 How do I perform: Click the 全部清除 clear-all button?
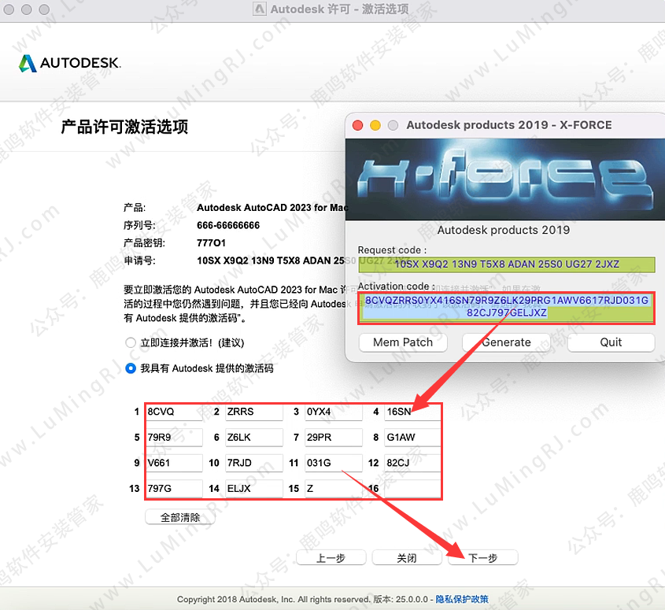(180, 518)
